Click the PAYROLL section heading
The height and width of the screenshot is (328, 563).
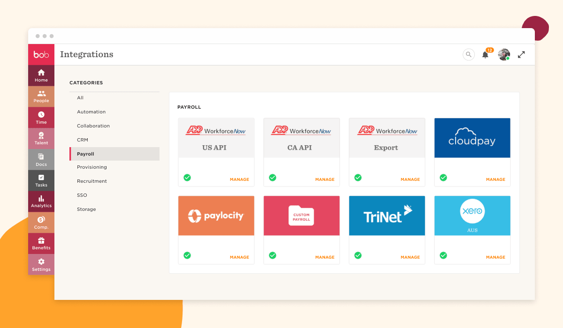coord(189,107)
